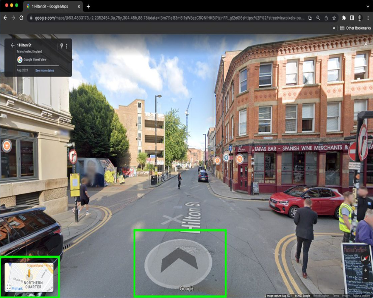Bookmark this page with the star icon
This screenshot has height=298, width=373.
coord(334,18)
